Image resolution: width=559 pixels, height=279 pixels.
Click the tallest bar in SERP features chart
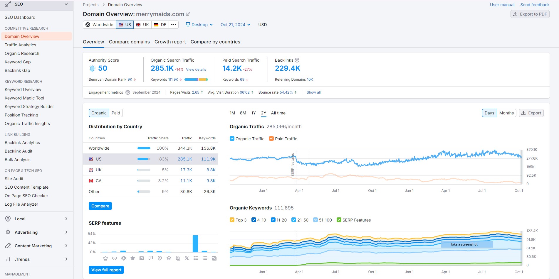coord(195,244)
